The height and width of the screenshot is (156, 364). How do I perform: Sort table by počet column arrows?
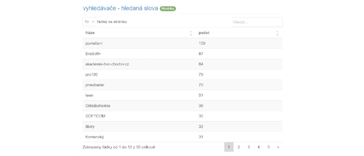(x=277, y=33)
